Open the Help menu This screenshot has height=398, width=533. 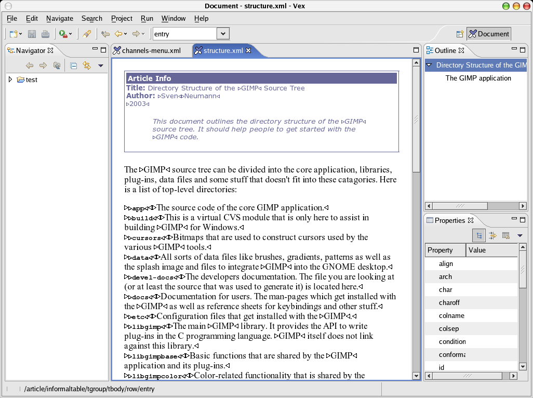click(x=201, y=18)
